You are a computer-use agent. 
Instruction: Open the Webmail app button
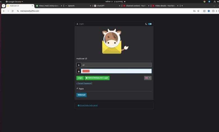coord(81,95)
